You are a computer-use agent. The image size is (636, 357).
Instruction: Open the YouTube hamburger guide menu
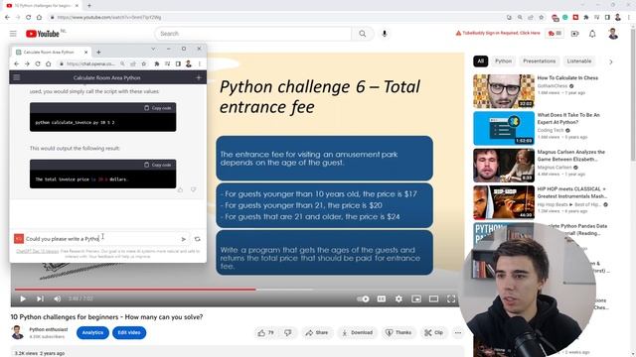tap(13, 34)
